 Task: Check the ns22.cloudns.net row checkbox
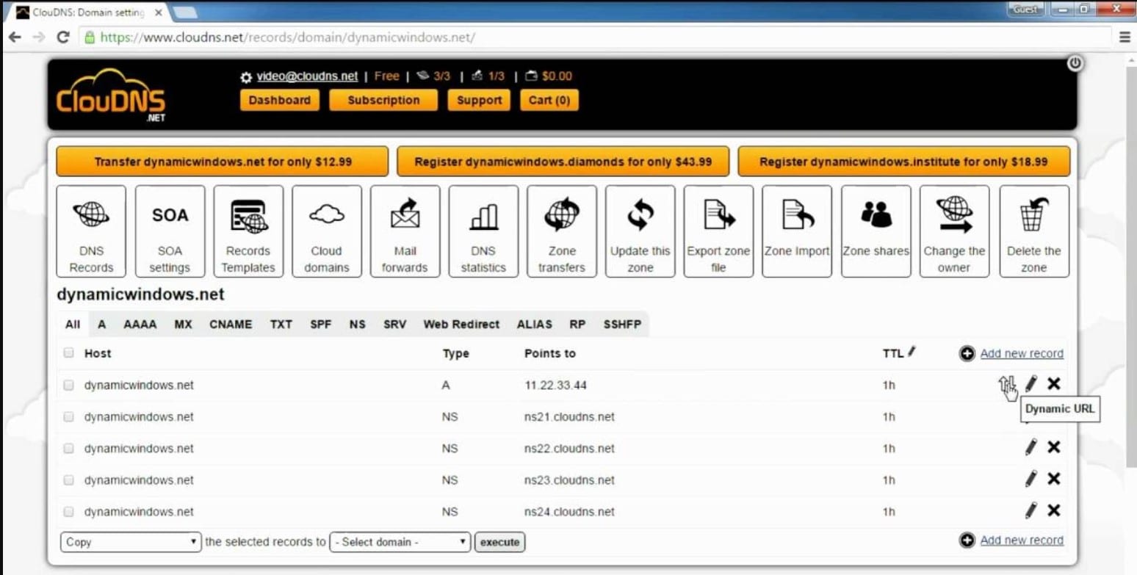click(x=69, y=448)
